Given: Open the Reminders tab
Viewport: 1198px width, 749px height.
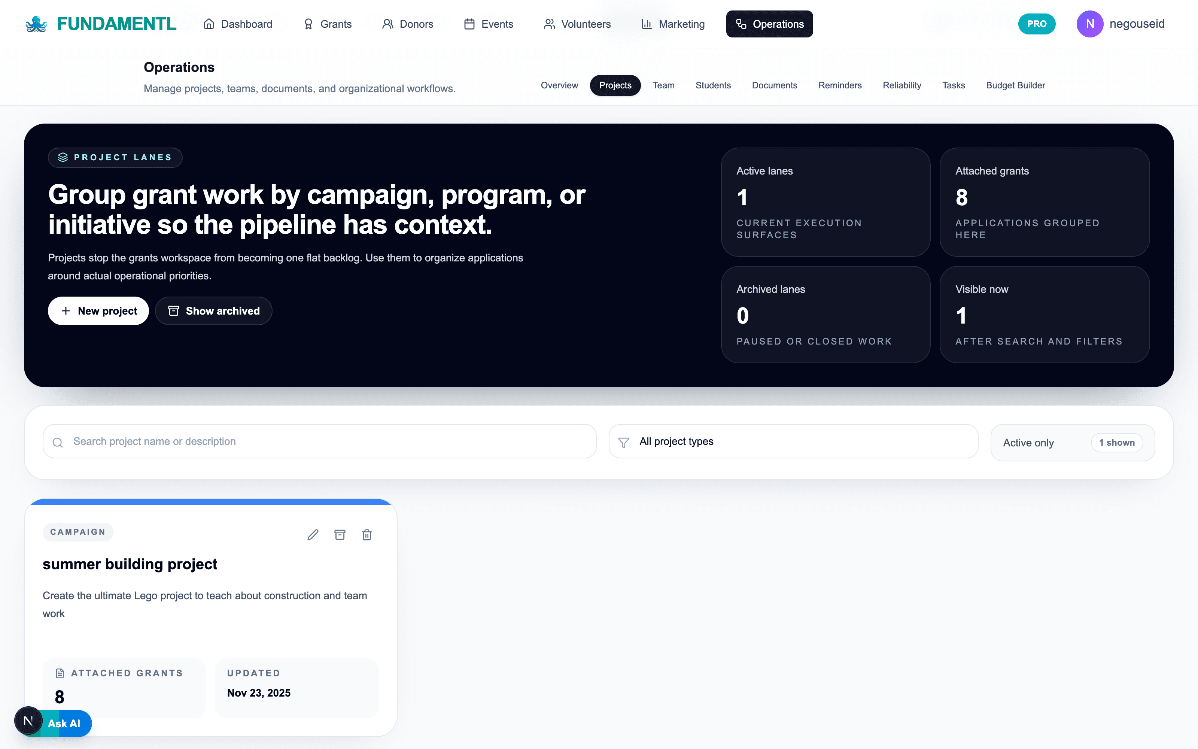Looking at the screenshot, I should pos(840,85).
